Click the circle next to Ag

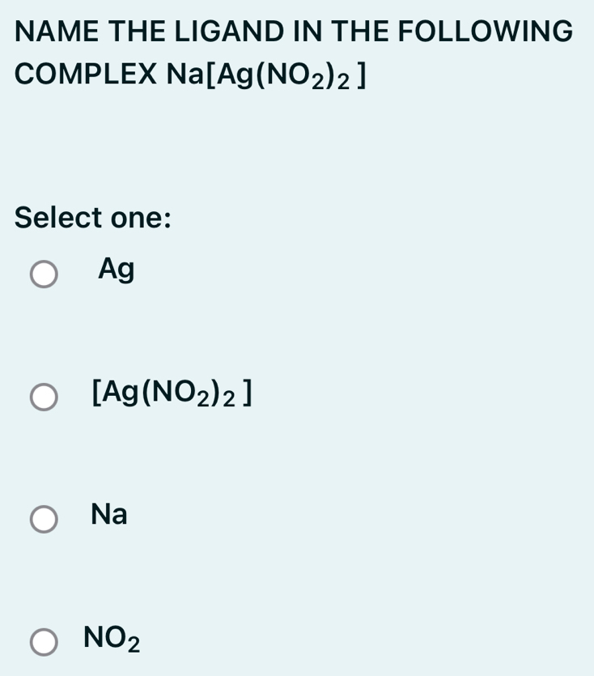45,276
